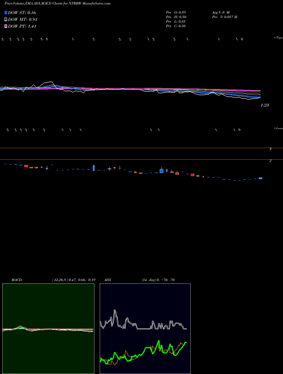Viewport: 283px width, 374px height.
Task: Click the level 3 axis label
Action: pos(270,149)
